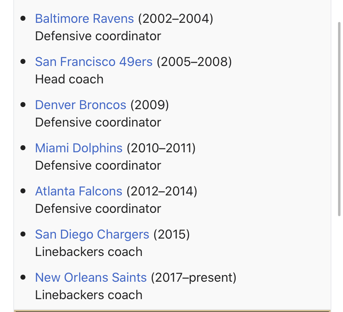The image size is (343, 312).
Task: Click Defensive coordinator under Baltimore Ravens
Action: [x=98, y=36]
